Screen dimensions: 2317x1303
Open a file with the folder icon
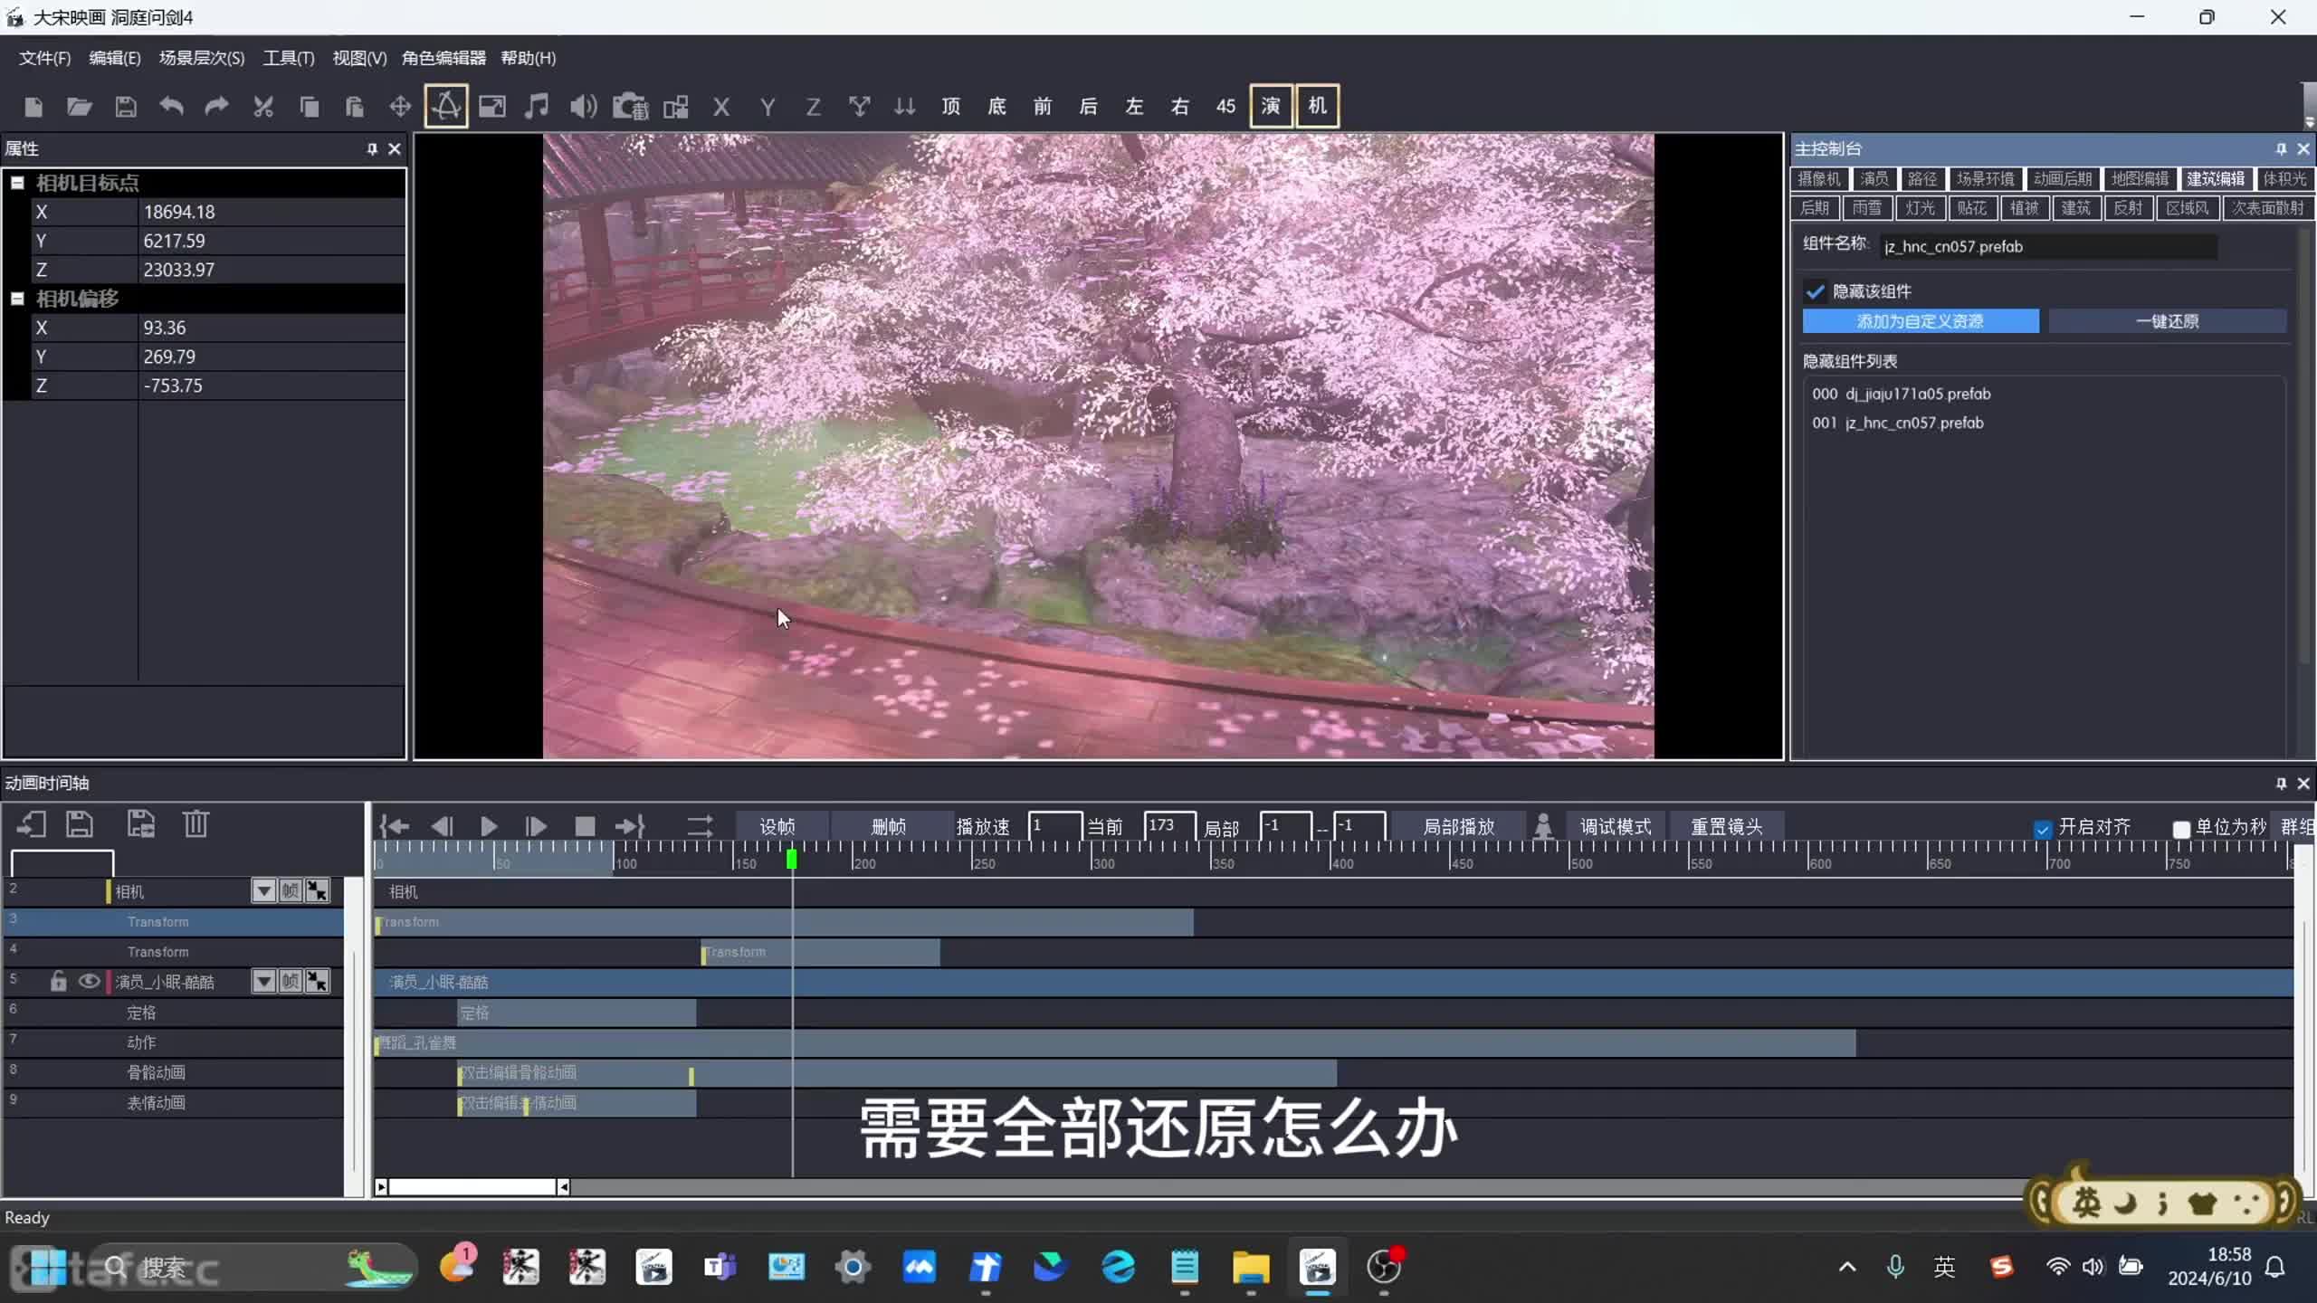[80, 107]
